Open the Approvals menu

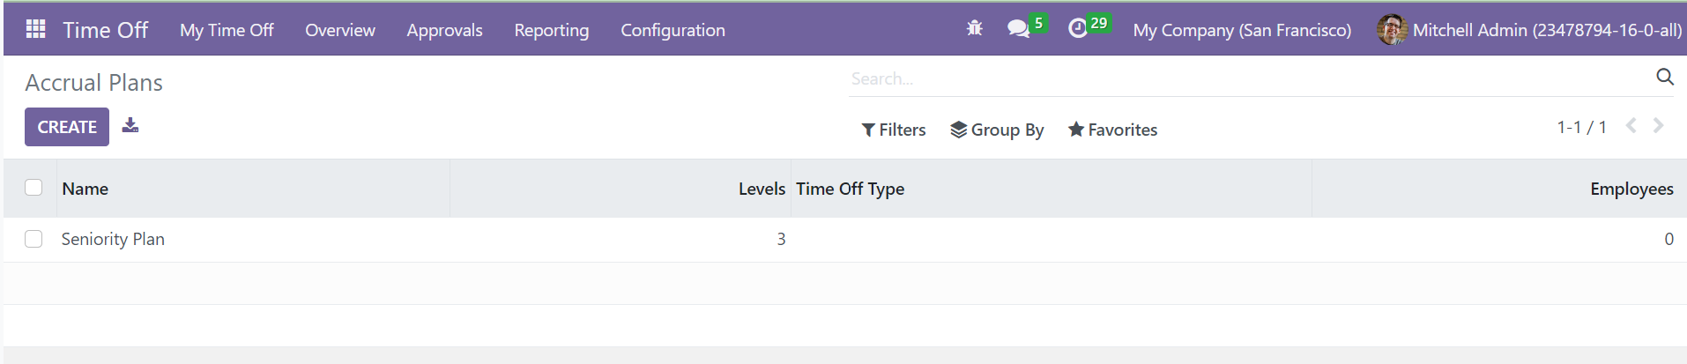(444, 30)
